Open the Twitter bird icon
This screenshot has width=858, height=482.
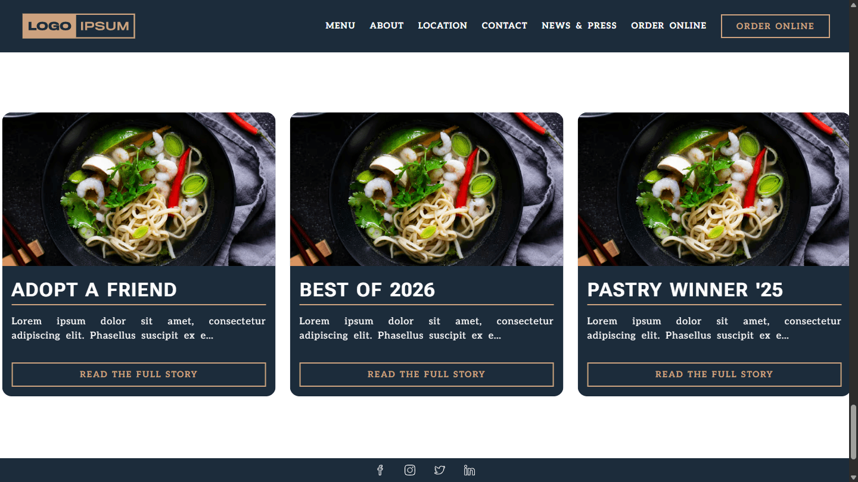[440, 470]
